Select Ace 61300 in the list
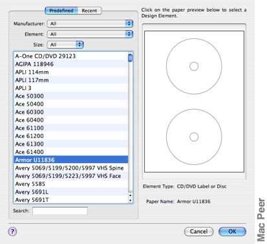 click(71, 144)
